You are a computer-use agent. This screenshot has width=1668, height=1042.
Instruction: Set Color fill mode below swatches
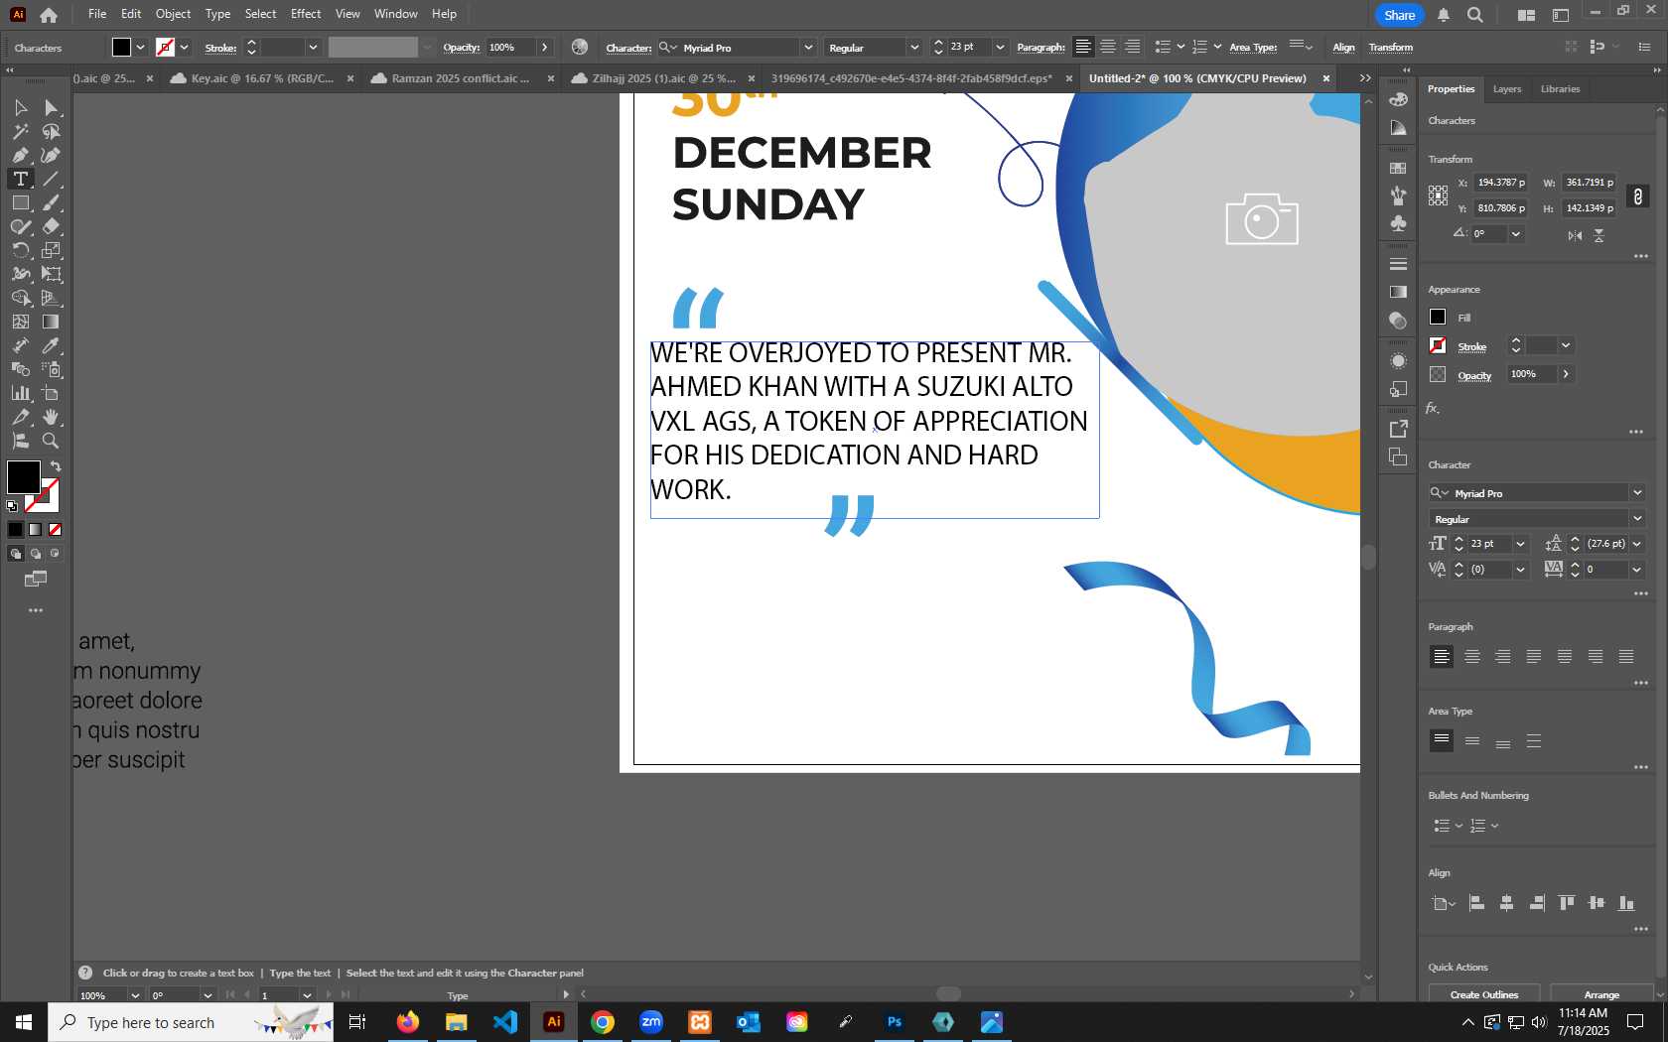click(x=15, y=530)
